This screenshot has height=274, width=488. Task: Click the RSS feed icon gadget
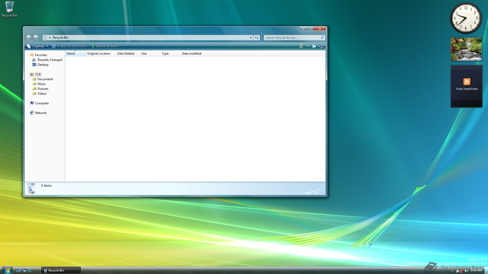pyautogui.click(x=467, y=82)
